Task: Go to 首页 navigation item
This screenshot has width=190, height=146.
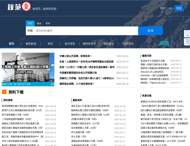Action: 11,44
